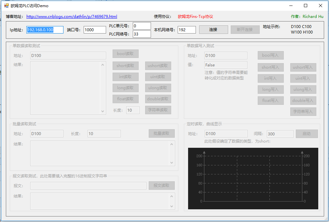Click the D100 C100 address example text

point(301,27)
